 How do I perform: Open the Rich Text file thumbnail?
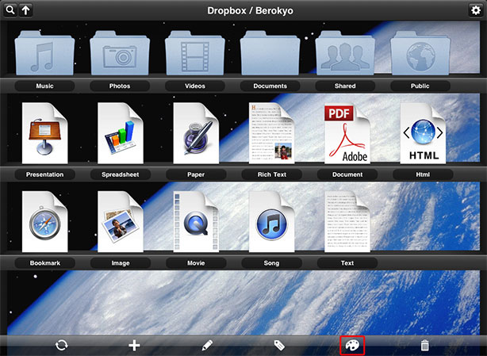pyautogui.click(x=272, y=133)
